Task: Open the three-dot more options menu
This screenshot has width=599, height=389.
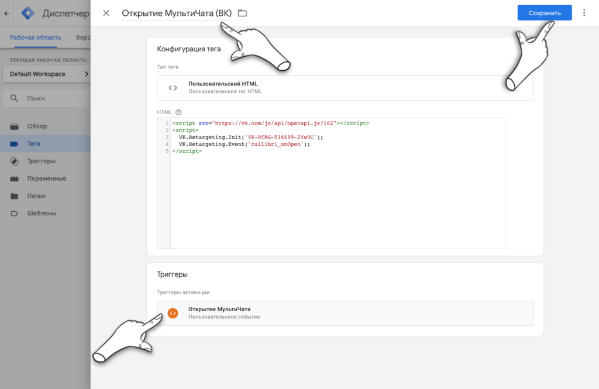Action: tap(584, 13)
